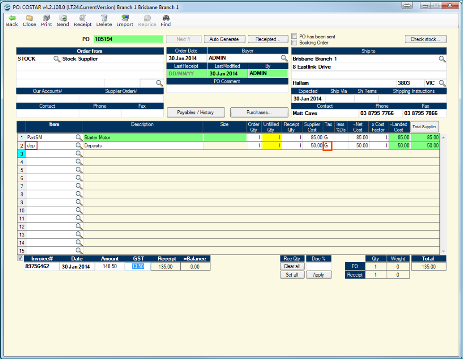Click the Disc % input field

319,266
